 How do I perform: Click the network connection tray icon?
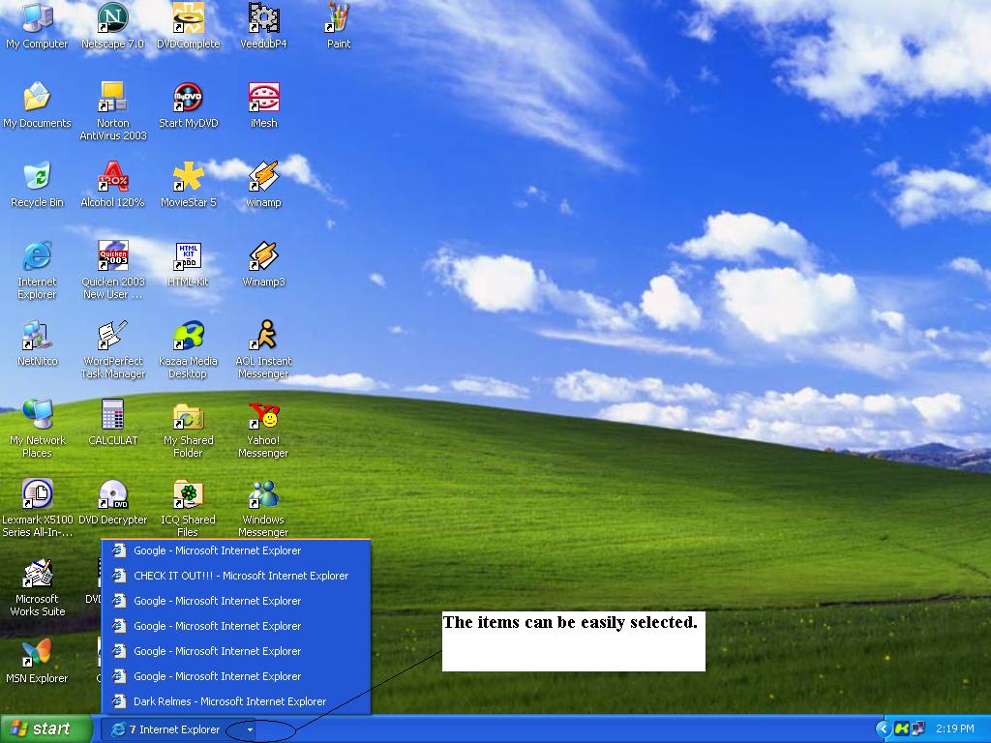pyautogui.click(x=917, y=729)
